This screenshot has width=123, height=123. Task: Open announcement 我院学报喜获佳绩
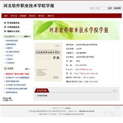pos(12,81)
